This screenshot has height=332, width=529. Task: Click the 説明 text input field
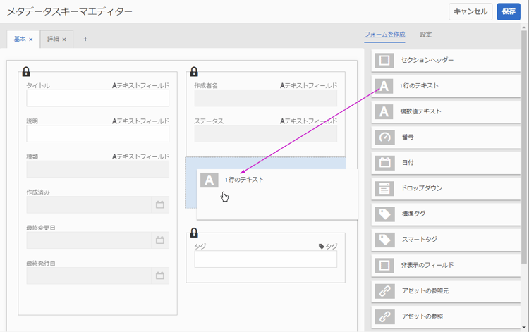coord(98,133)
